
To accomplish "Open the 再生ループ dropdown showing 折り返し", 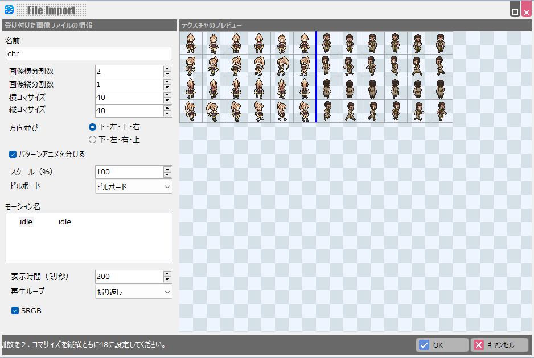I will [134, 292].
